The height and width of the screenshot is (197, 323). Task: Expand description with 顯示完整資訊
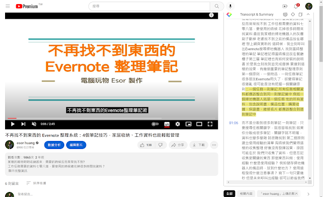pyautogui.click(x=18, y=171)
